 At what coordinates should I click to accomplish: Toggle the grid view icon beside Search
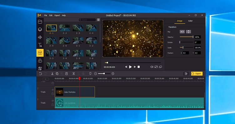98,20
